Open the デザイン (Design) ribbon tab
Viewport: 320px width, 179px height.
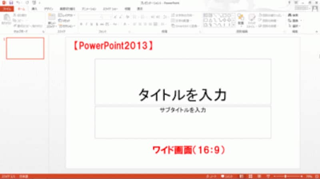click(48, 9)
